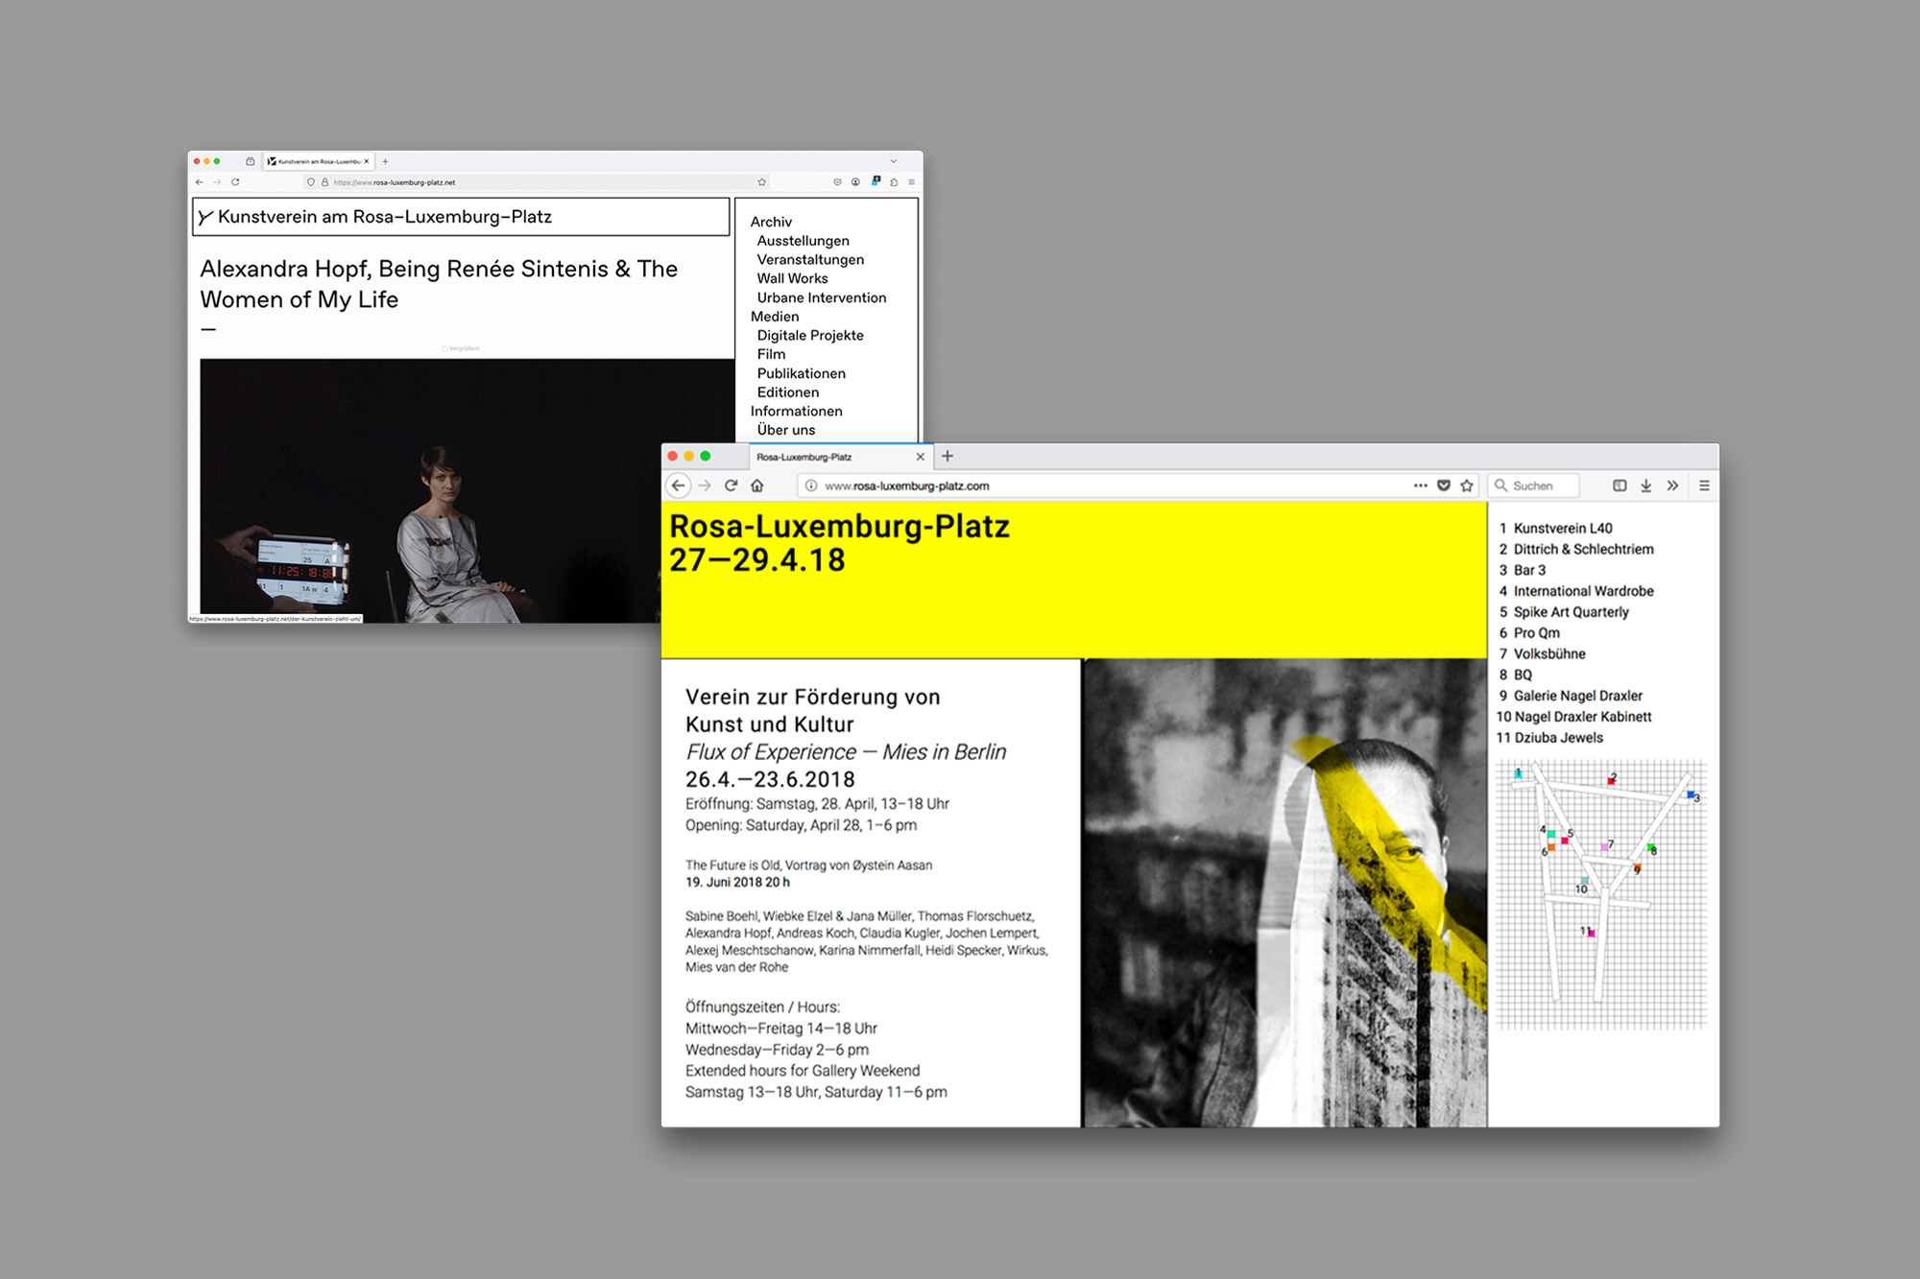Open a new tab in the Kunstverein window
Viewport: 1920px width, 1279px height.
[385, 161]
